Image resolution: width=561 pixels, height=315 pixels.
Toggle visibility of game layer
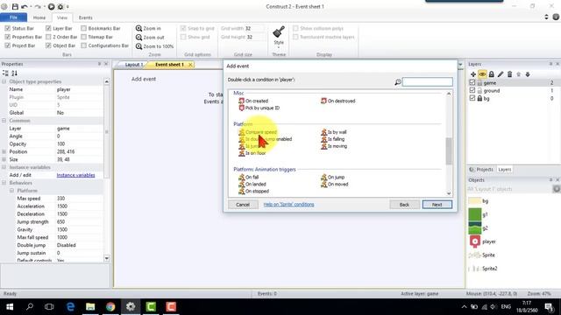coord(472,82)
